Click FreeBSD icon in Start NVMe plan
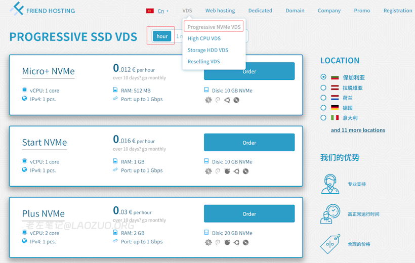The width and height of the screenshot is (415, 263). click(x=227, y=171)
